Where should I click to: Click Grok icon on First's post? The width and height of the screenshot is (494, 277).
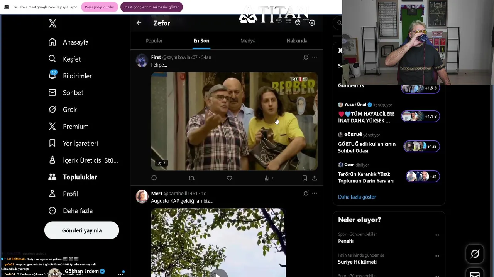tap(306, 57)
